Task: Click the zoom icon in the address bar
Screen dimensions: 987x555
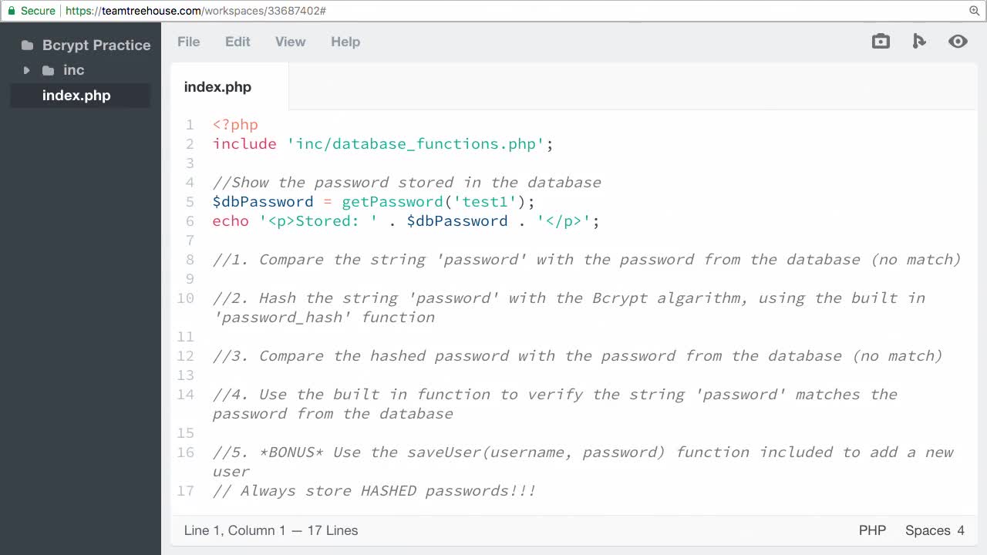Action: tap(974, 12)
